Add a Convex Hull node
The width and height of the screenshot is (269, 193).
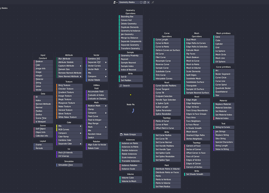[x=131, y=20]
